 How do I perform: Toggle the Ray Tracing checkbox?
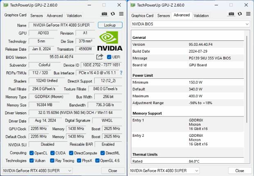[x=52, y=160]
